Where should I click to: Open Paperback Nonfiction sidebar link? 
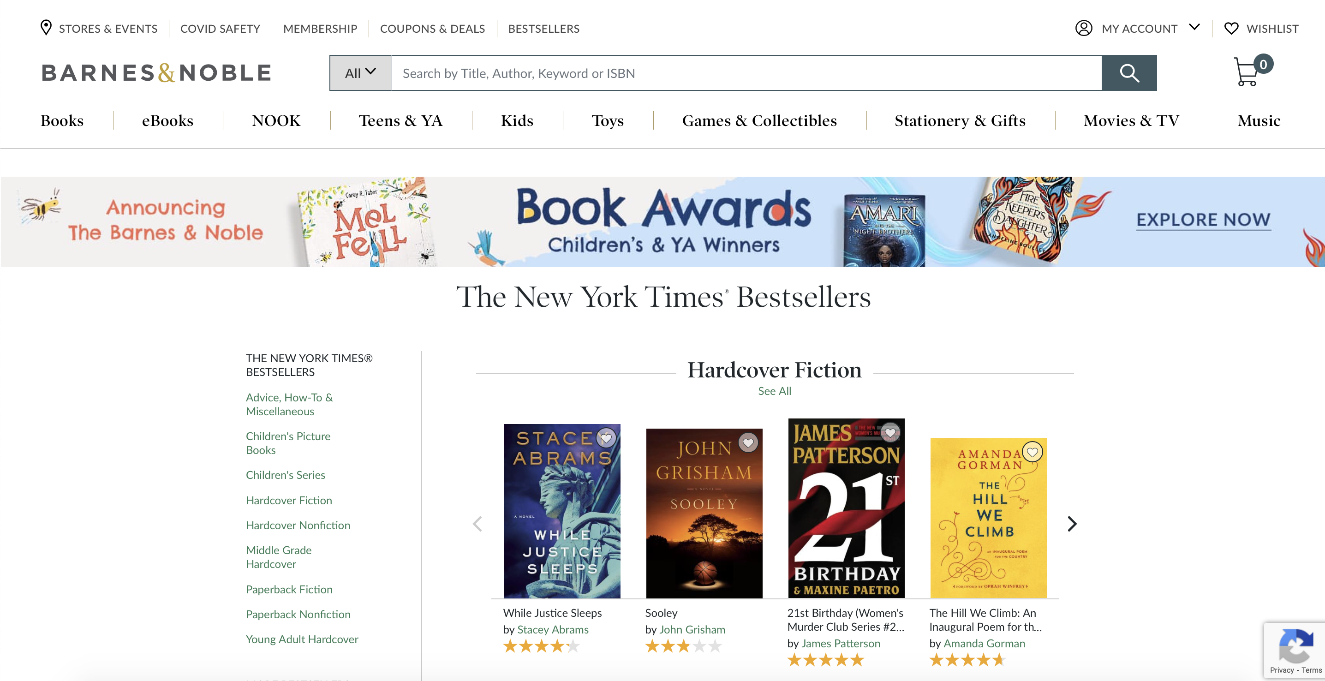298,614
